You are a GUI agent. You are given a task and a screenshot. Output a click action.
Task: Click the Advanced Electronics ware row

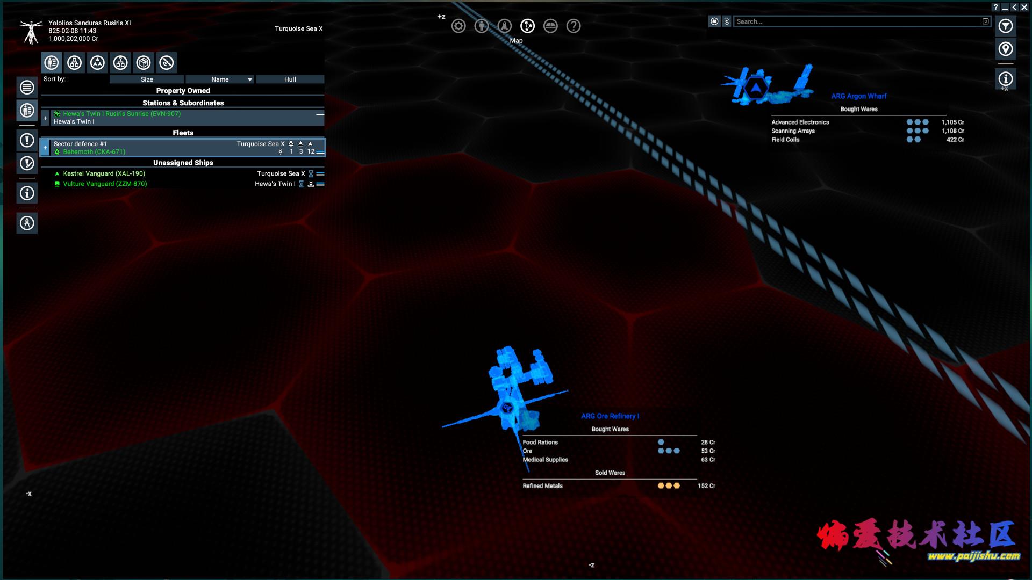(x=868, y=122)
